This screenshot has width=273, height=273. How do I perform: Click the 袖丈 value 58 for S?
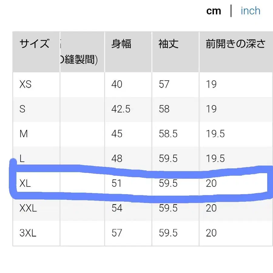pyautogui.click(x=164, y=109)
